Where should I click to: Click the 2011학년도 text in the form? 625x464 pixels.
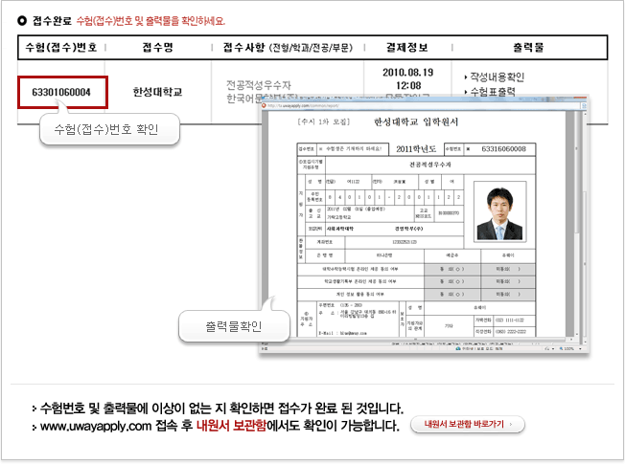[416, 149]
